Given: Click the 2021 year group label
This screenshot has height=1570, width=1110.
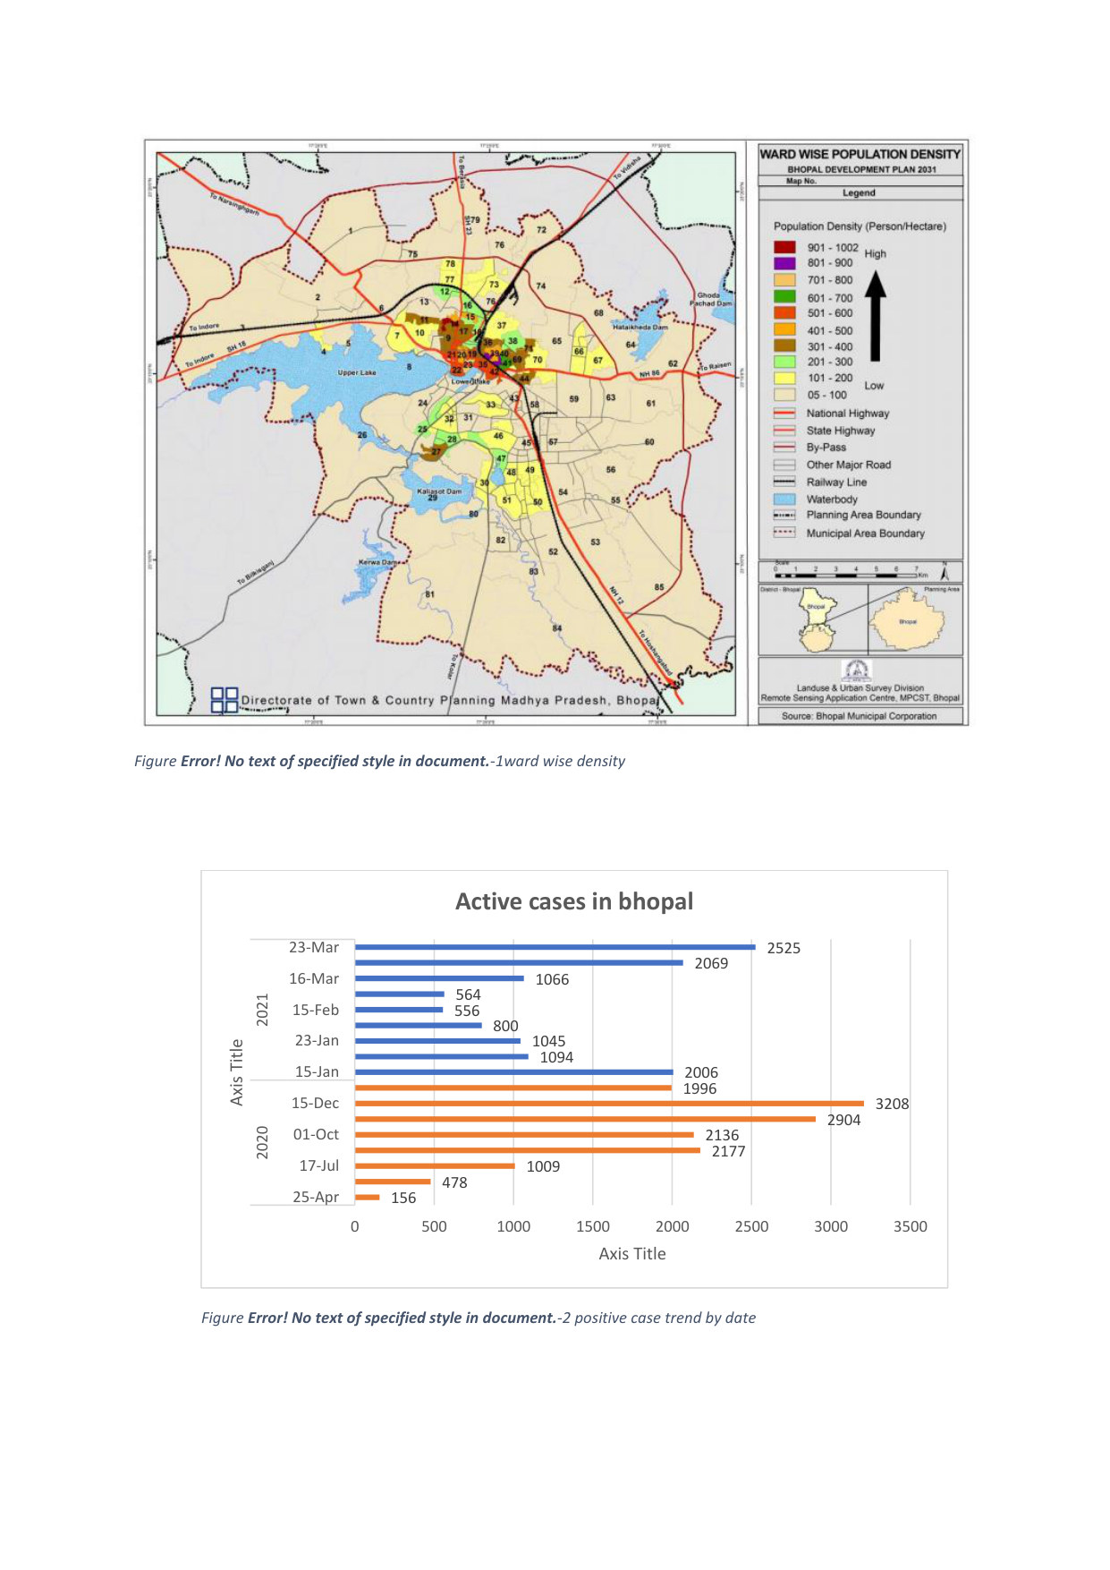Looking at the screenshot, I should 262,1010.
